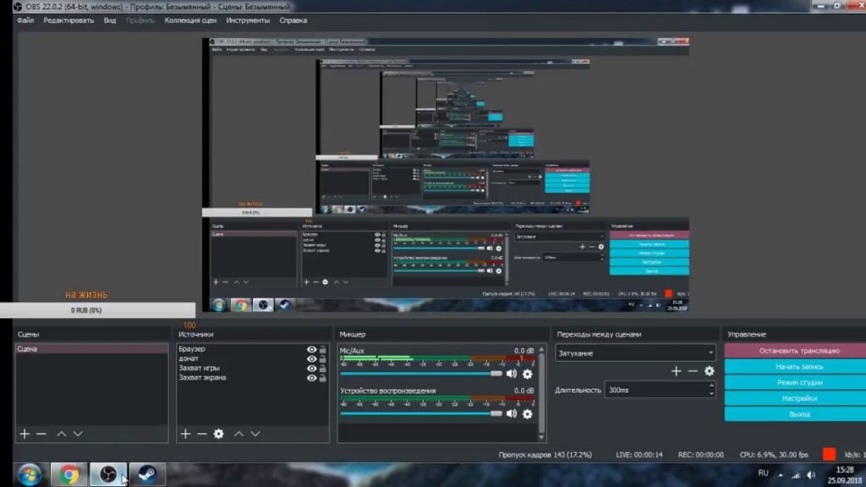
Task: Lock the донат source
Action: coord(322,358)
